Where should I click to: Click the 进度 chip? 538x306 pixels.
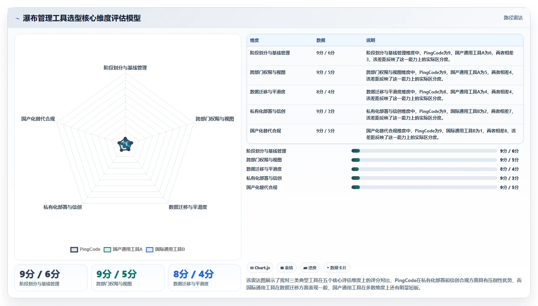[310, 268]
